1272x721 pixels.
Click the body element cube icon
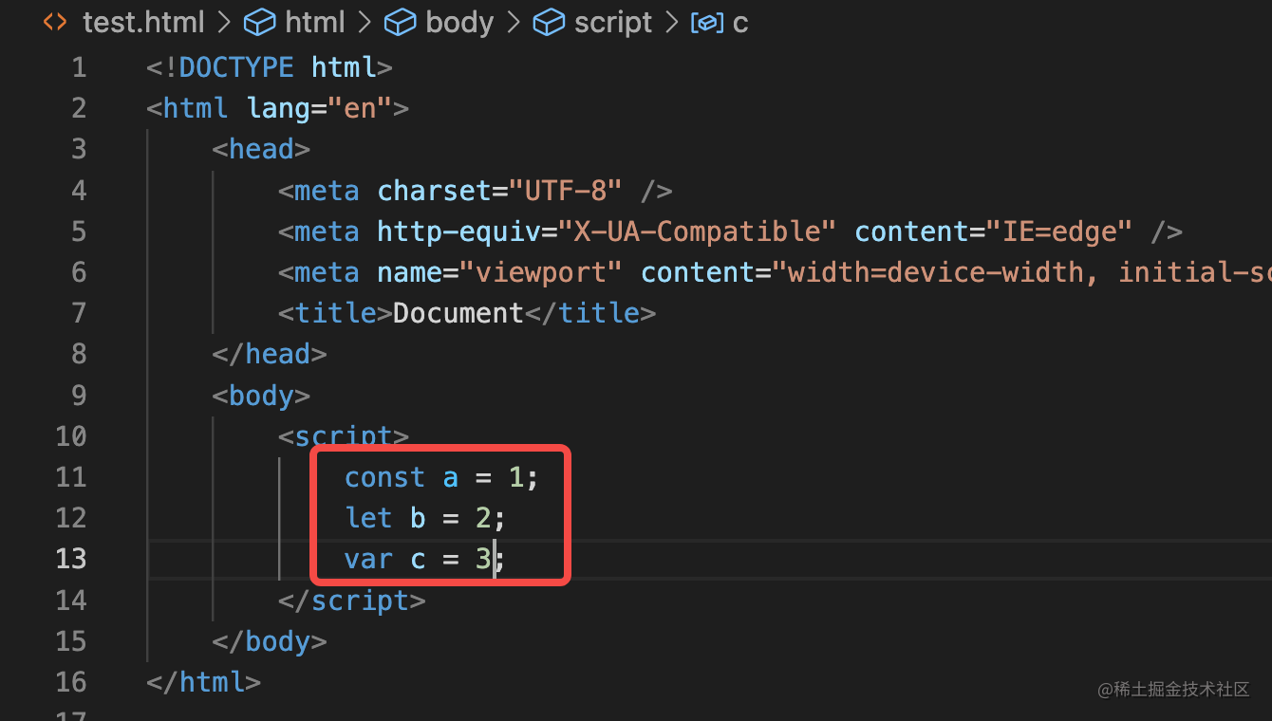[x=400, y=22]
